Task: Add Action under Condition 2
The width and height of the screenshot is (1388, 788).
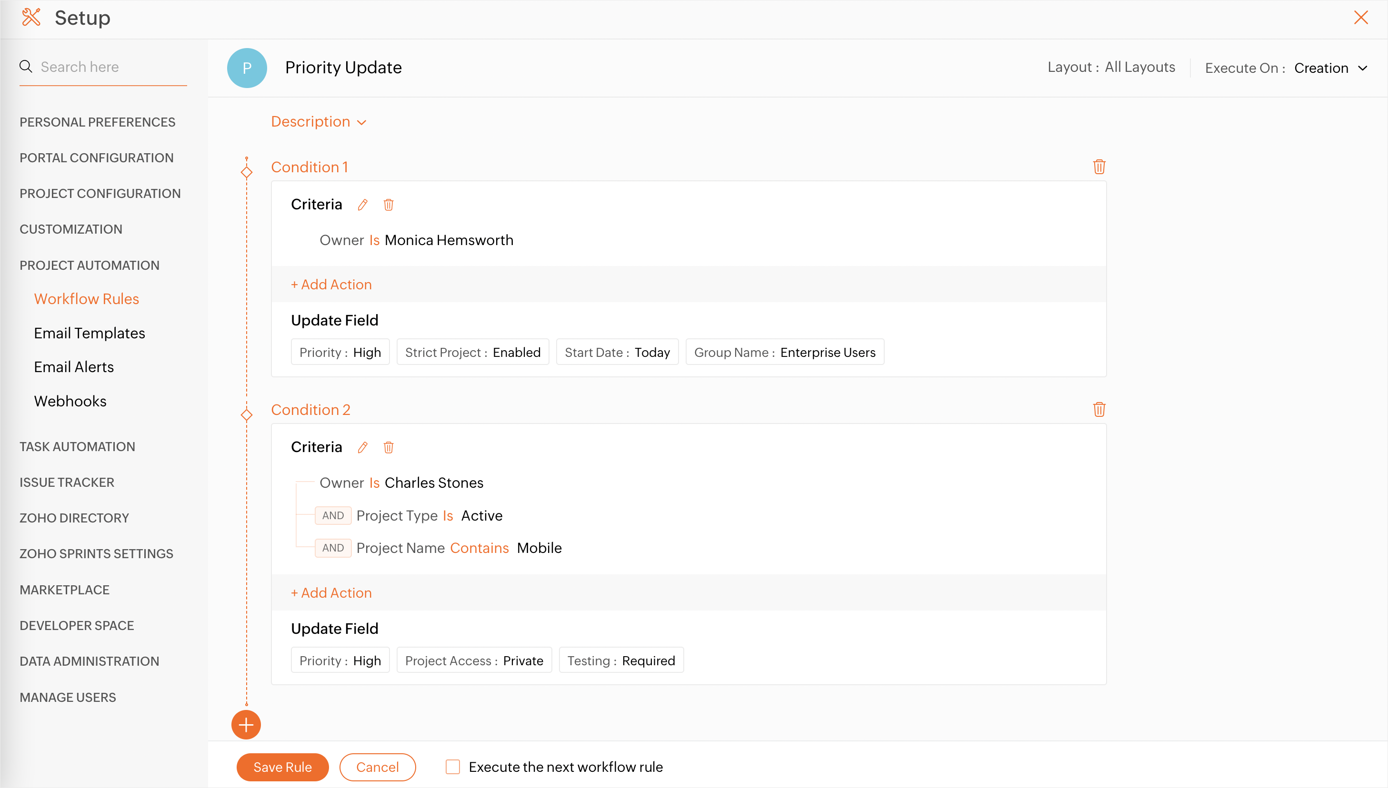Action: (x=331, y=592)
